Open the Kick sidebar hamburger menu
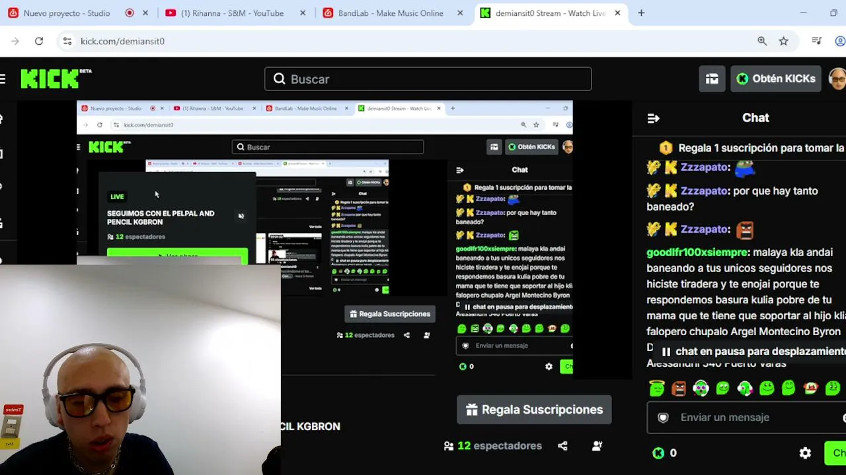The width and height of the screenshot is (846, 475). click(3, 79)
